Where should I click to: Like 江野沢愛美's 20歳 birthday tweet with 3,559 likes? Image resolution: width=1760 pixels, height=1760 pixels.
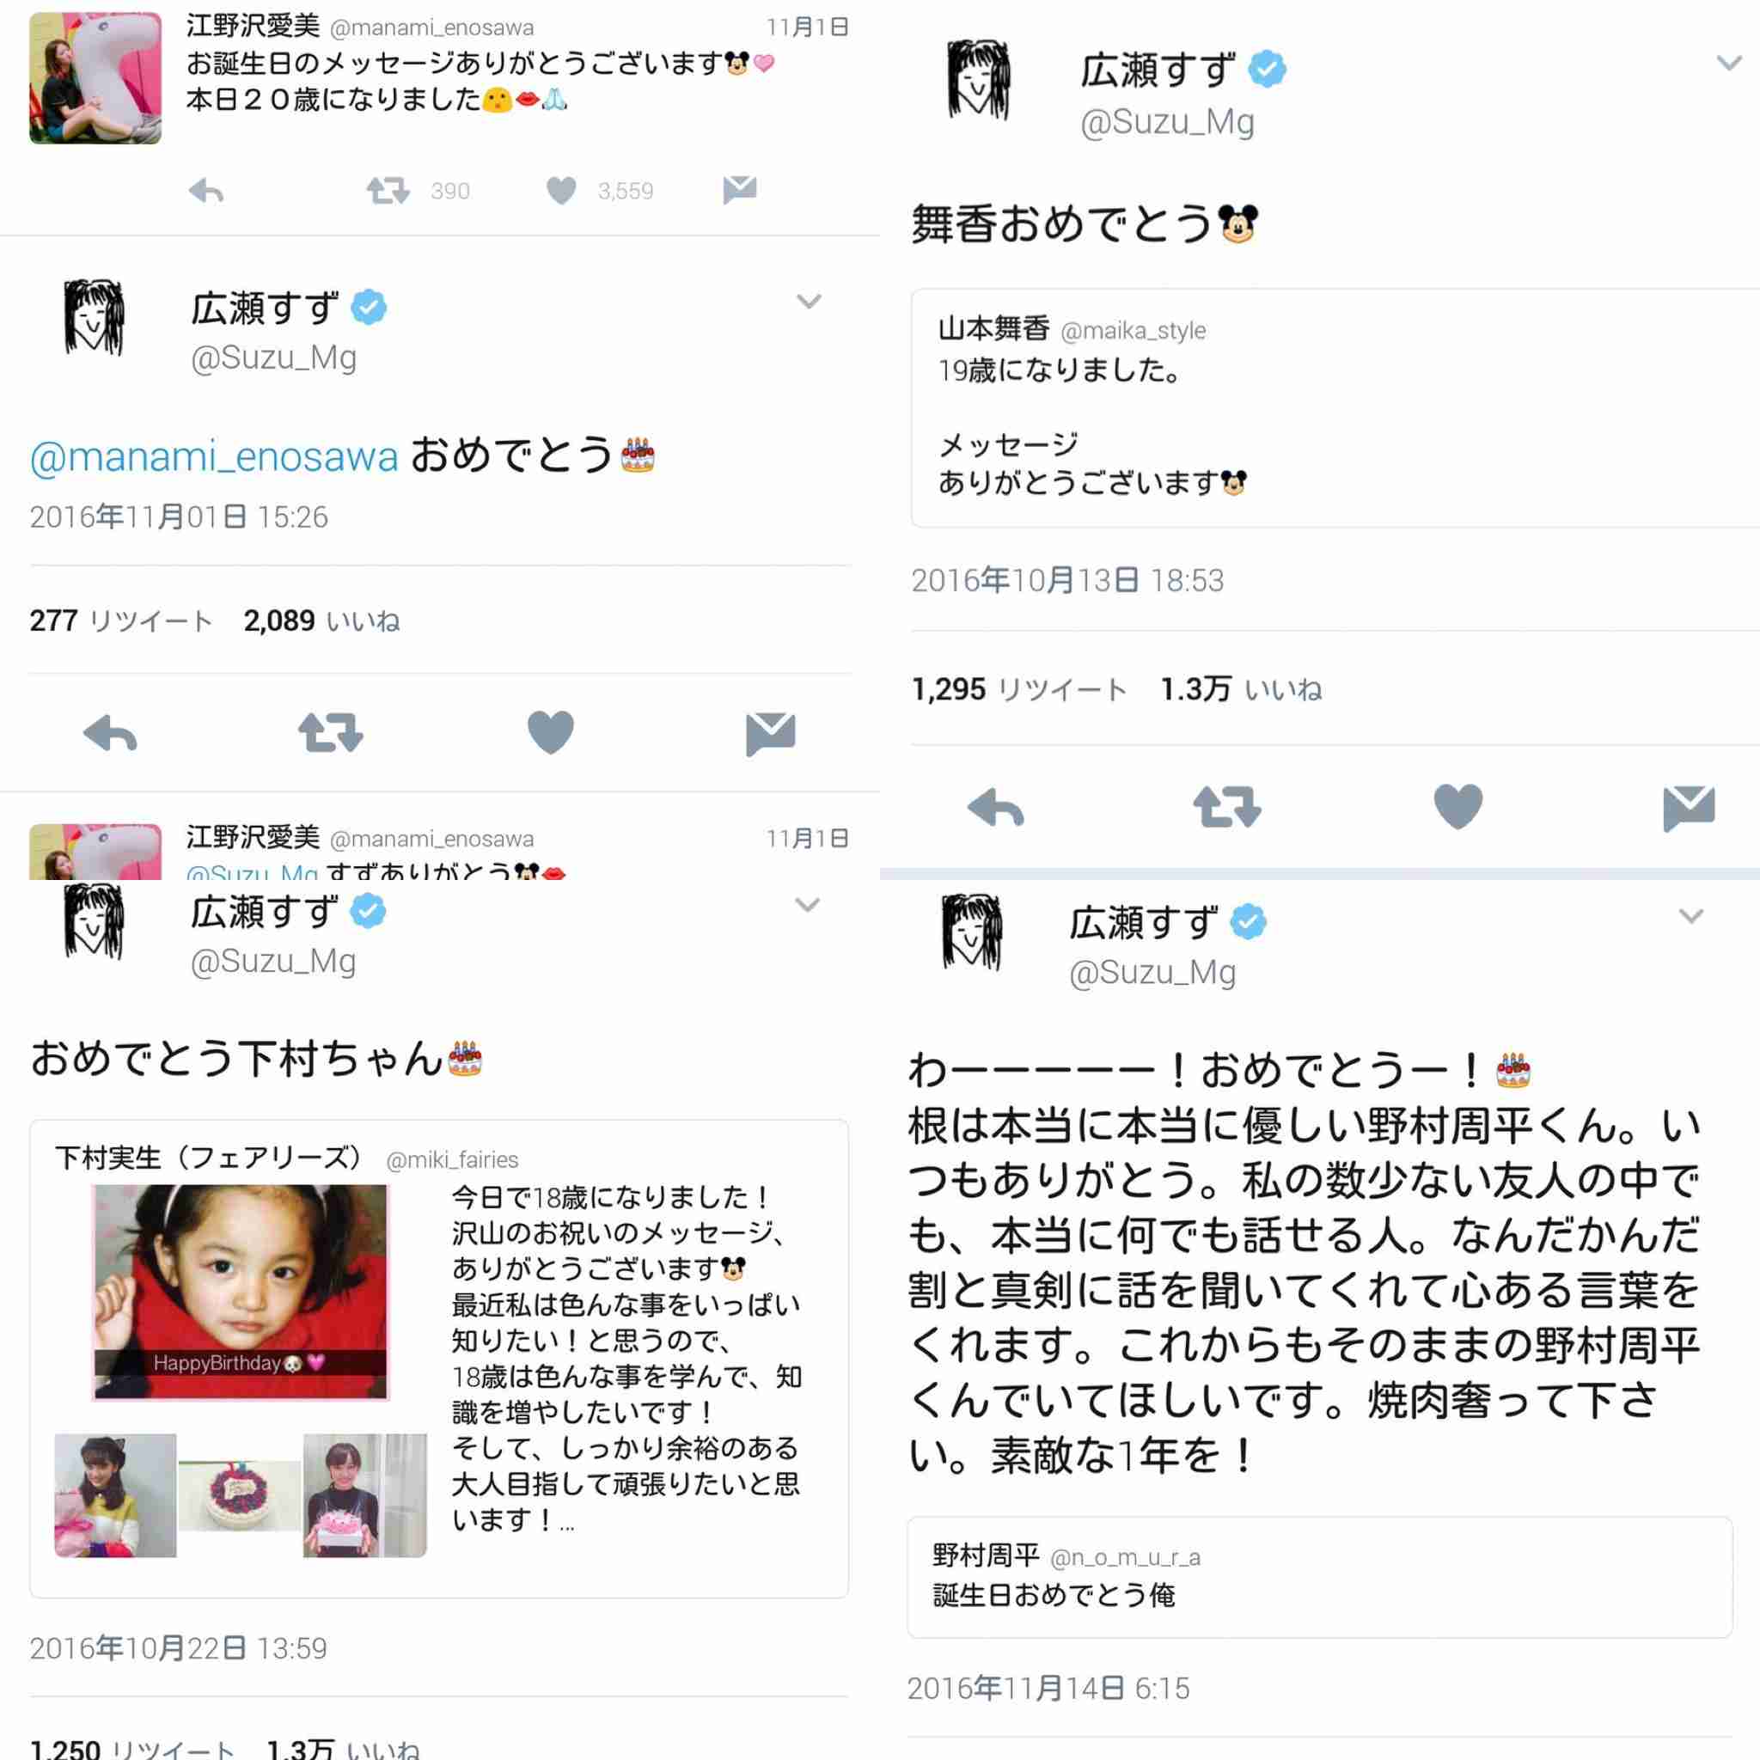561,191
